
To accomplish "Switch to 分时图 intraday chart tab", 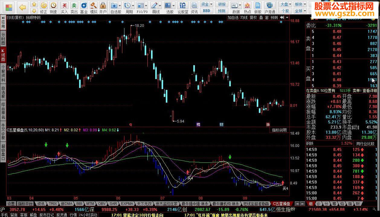I will [x=3, y=39].
